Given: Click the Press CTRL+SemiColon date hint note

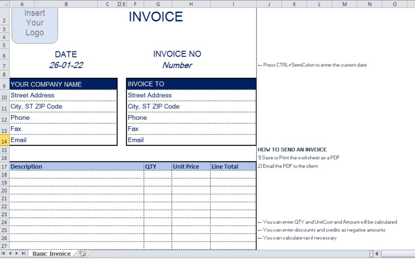Looking at the screenshot, I should tap(312, 65).
